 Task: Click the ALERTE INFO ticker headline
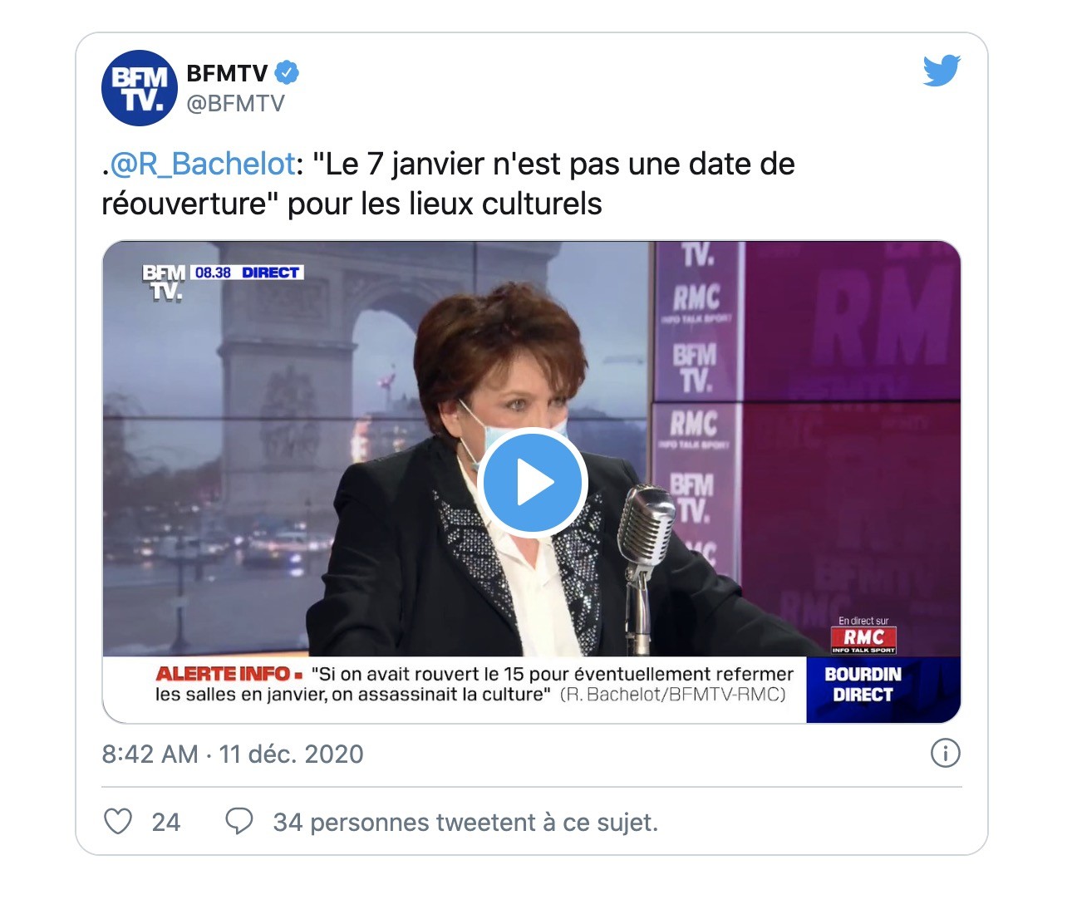(x=475, y=684)
